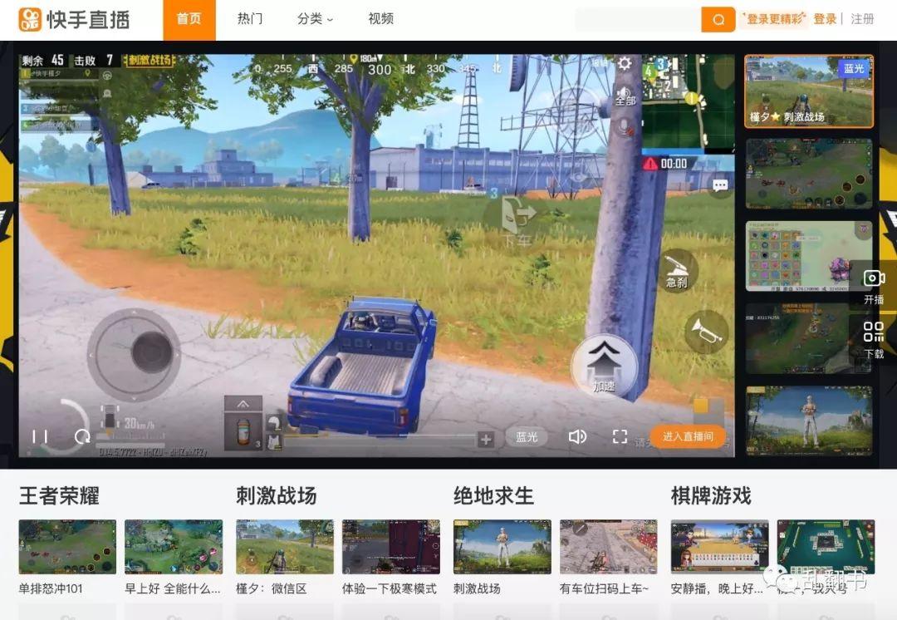
Task: Click the in-game 急刹 brake icon
Action: point(678,270)
